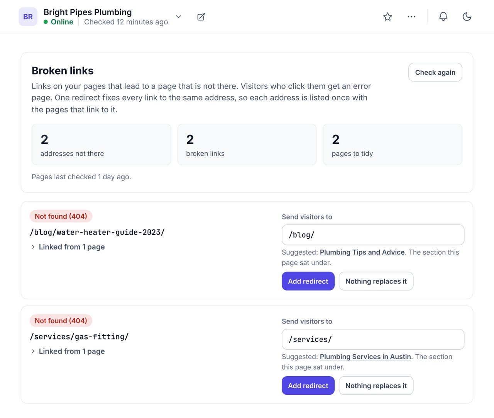This screenshot has height=418, width=494.
Task: Select the /services/gas-fitting/ address text
Action: tap(79, 336)
